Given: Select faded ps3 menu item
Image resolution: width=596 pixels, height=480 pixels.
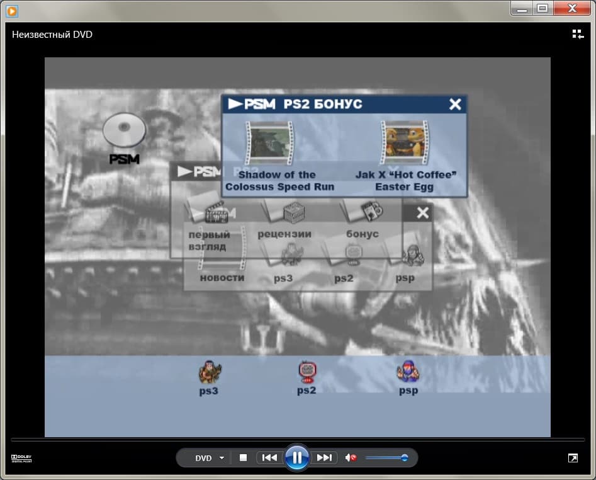Looking at the screenshot, I should [283, 278].
